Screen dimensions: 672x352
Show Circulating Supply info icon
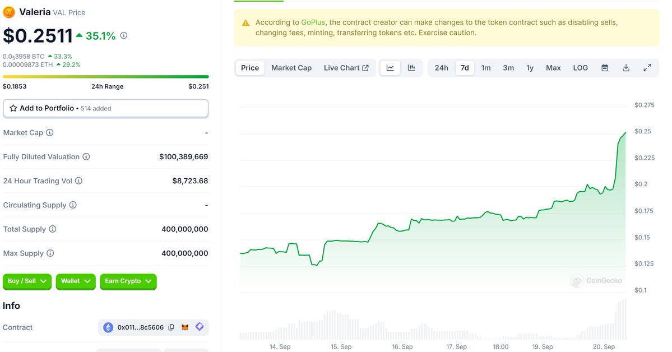(73, 205)
